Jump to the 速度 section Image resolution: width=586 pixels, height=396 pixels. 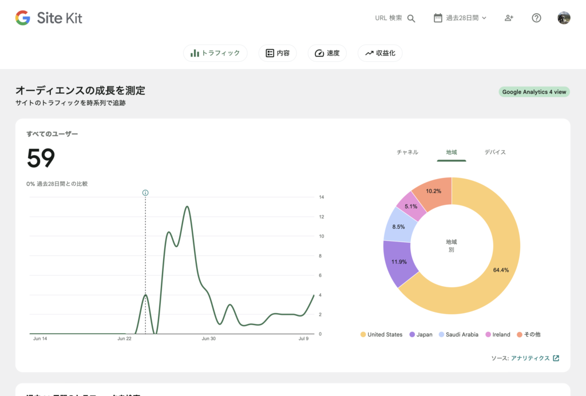327,53
